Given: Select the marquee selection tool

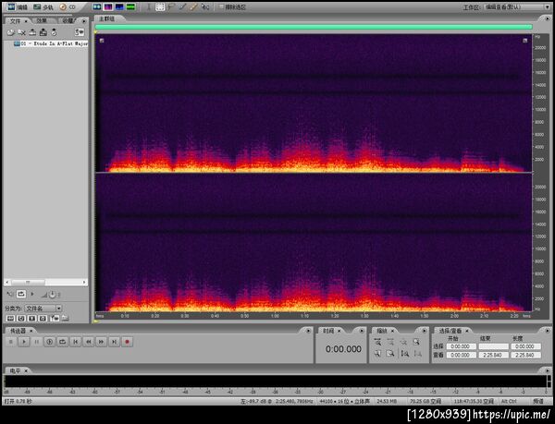Looking at the screenshot, I should (160, 6).
